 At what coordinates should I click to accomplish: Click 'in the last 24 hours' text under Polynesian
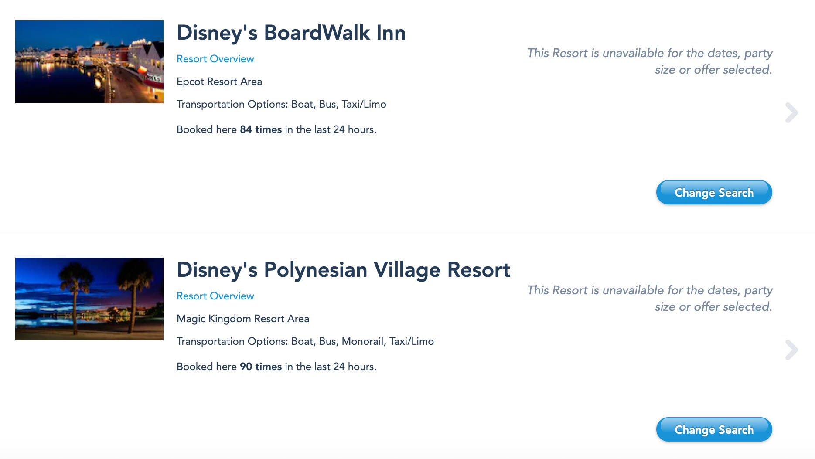331,367
